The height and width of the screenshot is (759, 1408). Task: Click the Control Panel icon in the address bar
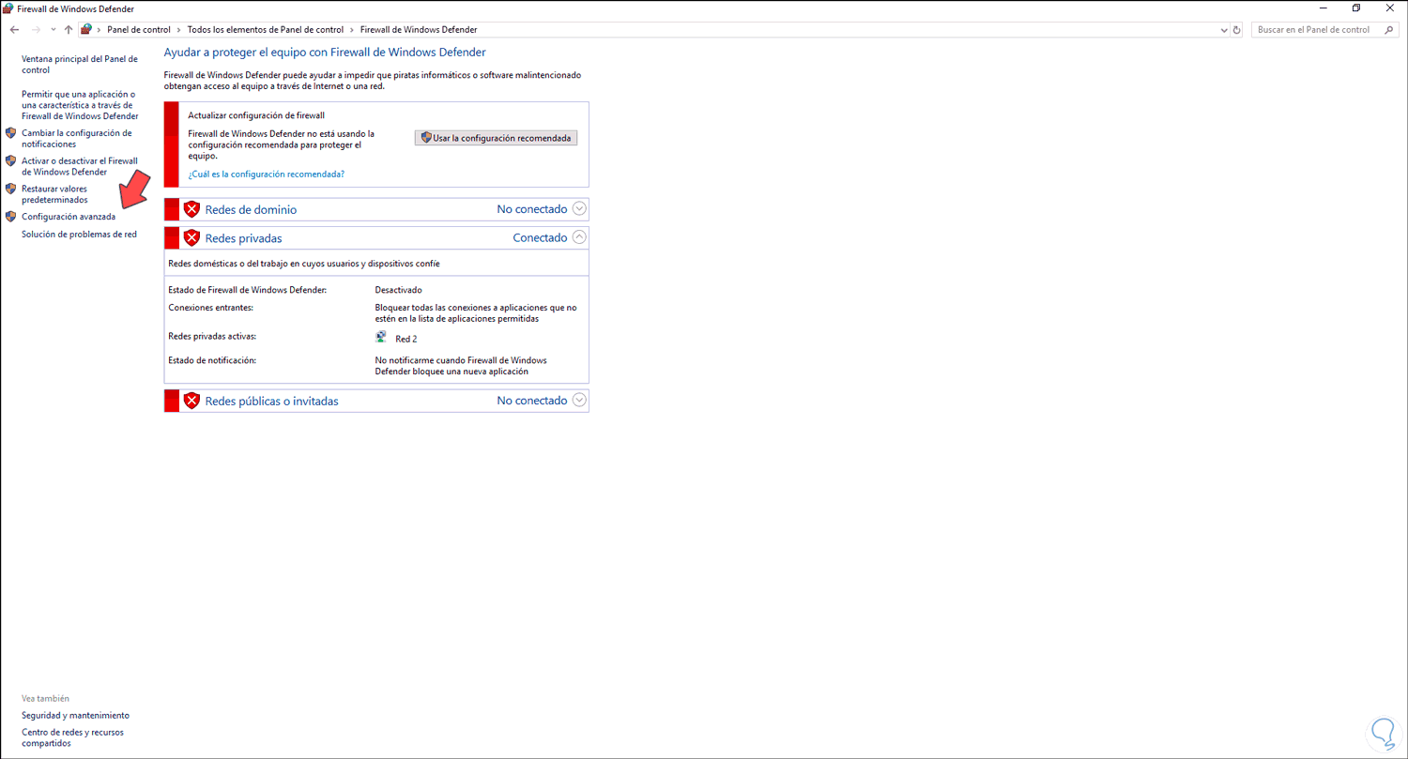[x=86, y=30]
